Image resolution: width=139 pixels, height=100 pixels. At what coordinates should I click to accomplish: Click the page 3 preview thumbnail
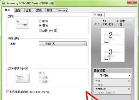113,53
